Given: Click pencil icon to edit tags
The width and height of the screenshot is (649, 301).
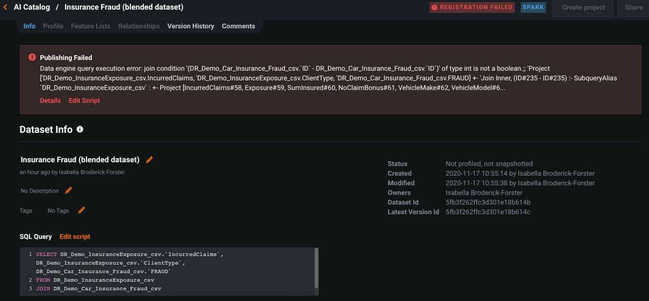Looking at the screenshot, I should tap(81, 210).
